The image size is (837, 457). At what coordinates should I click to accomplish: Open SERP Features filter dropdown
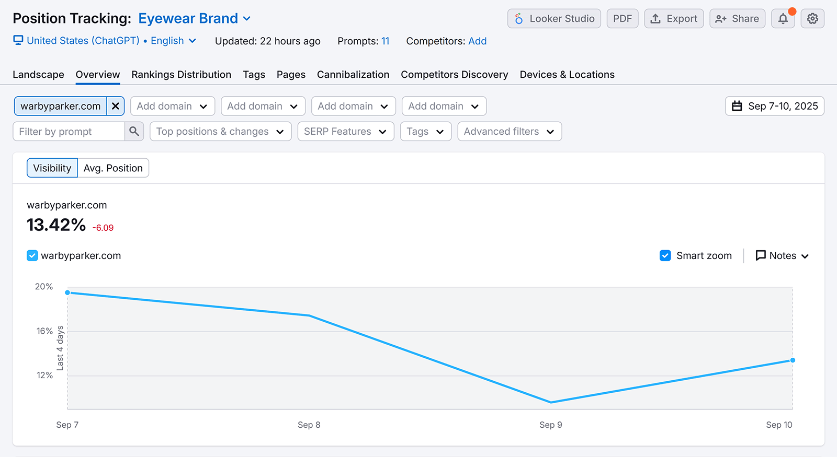[x=345, y=132]
